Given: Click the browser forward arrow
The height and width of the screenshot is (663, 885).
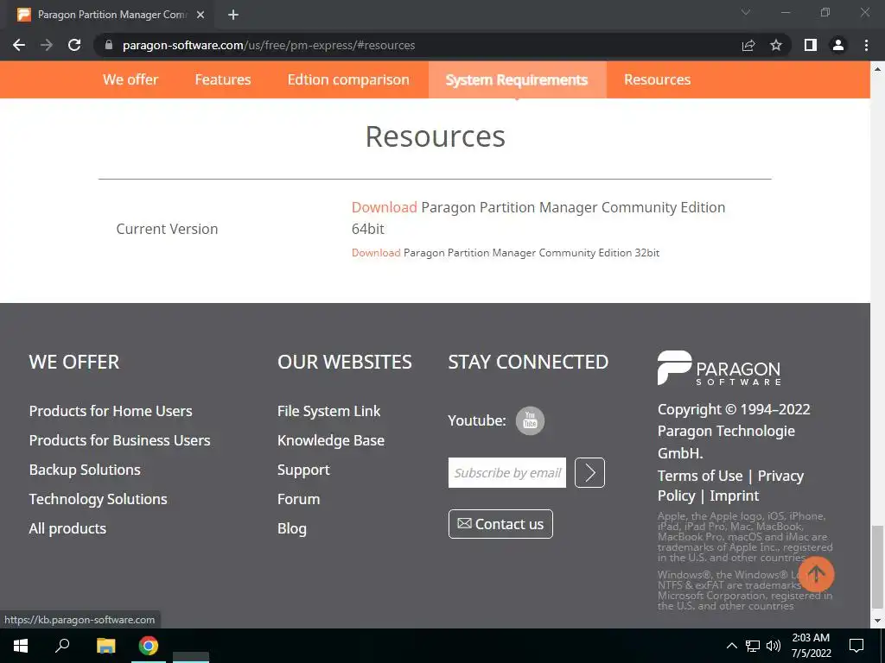Looking at the screenshot, I should [x=47, y=45].
